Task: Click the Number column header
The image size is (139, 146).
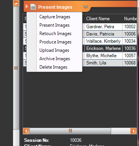Action: point(130,19)
